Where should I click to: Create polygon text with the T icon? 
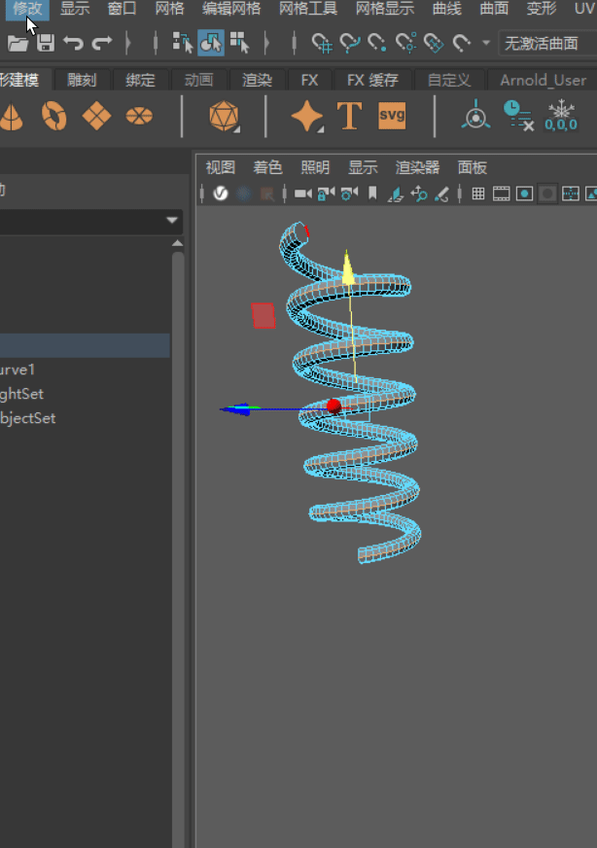349,116
